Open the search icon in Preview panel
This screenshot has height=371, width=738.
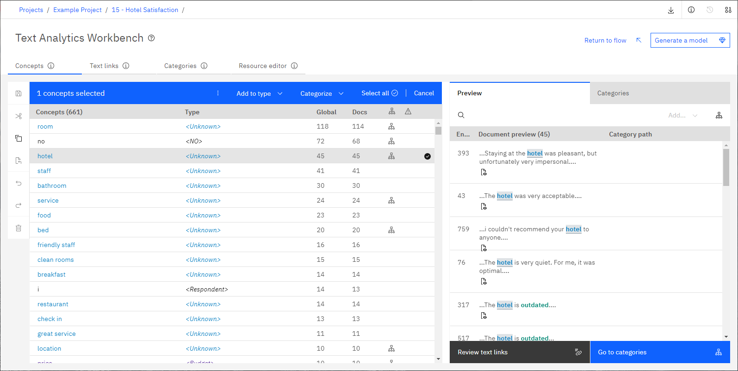461,115
